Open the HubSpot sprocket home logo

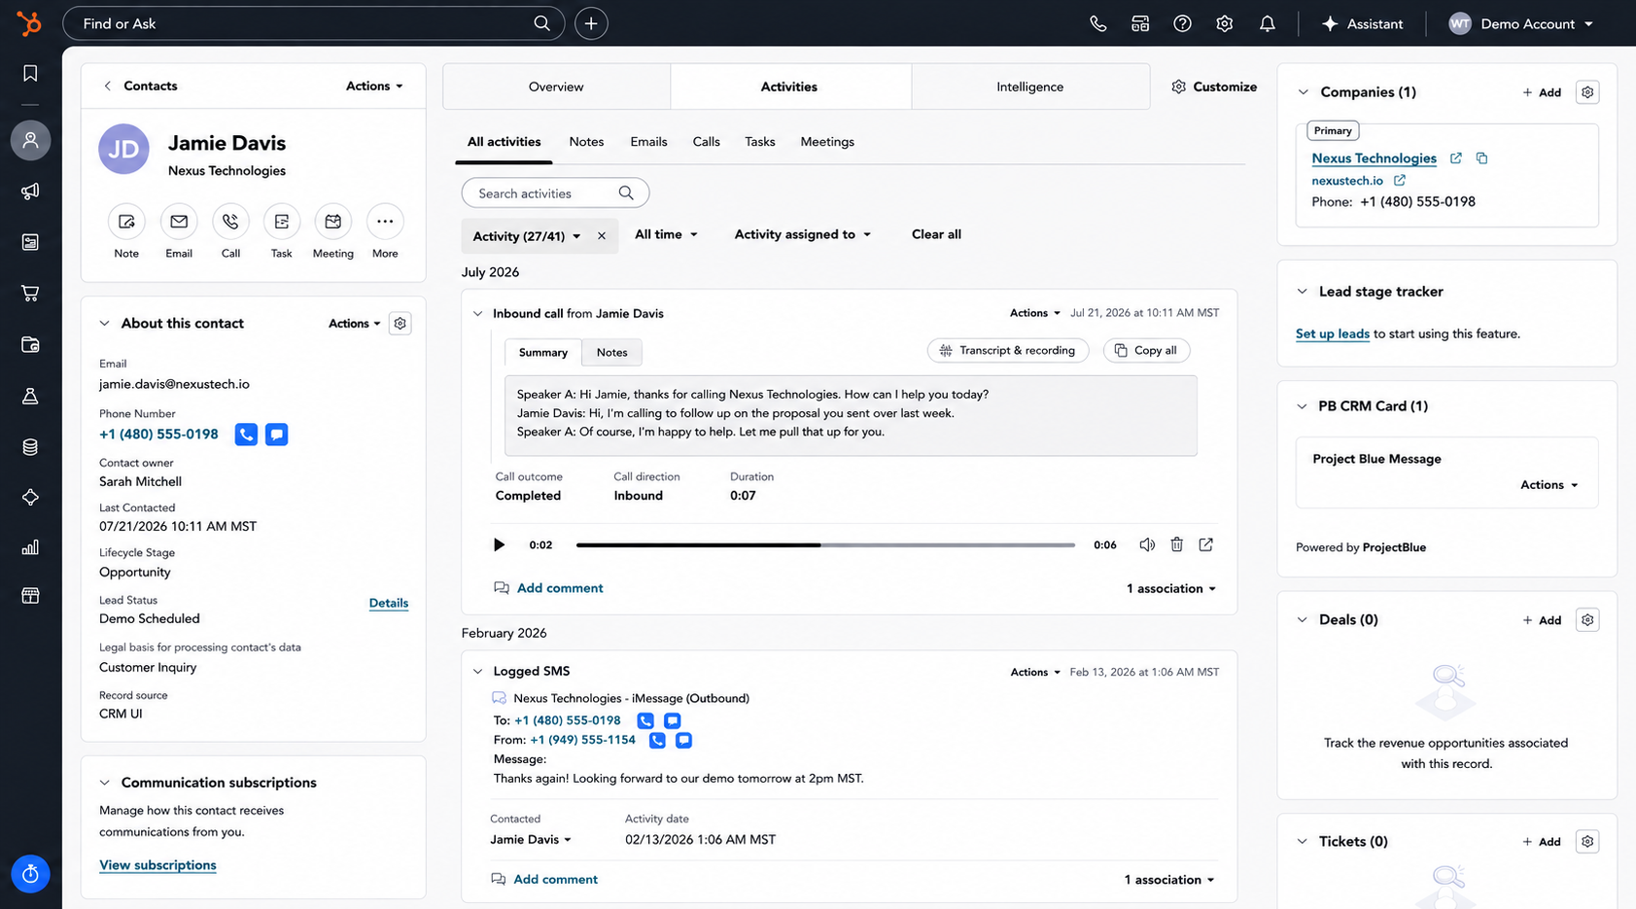coord(29,22)
